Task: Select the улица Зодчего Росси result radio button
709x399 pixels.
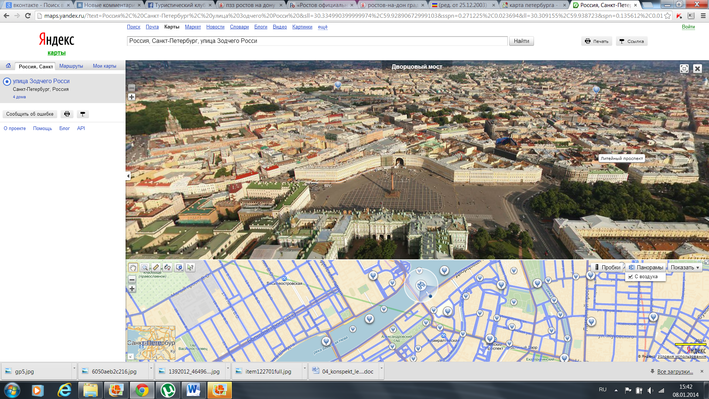Action: pos(7,82)
